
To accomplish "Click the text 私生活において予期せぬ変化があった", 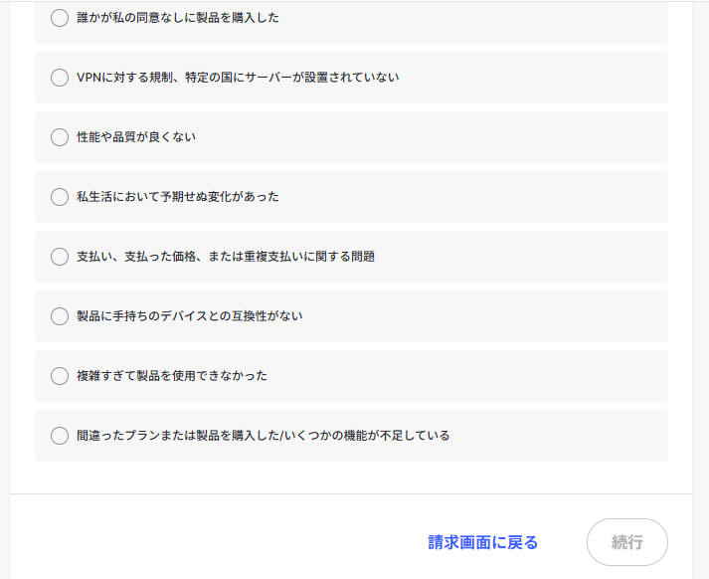I will (178, 197).
